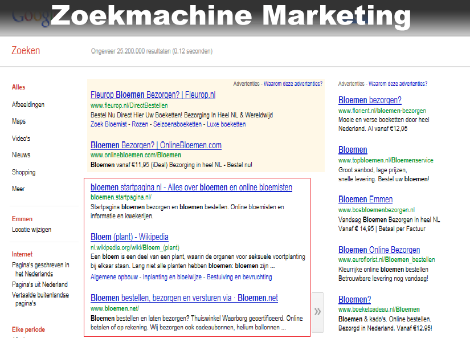Open the Maps search filter
470x338 pixels.
pos(19,121)
